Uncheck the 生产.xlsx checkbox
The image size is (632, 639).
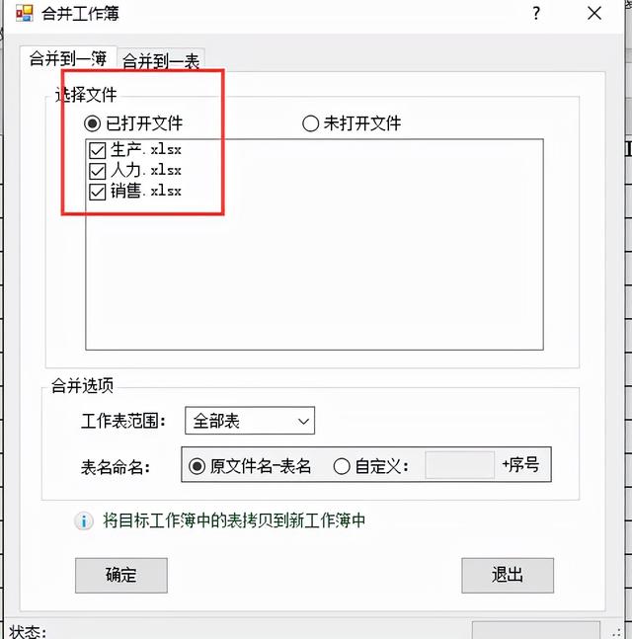coord(98,150)
